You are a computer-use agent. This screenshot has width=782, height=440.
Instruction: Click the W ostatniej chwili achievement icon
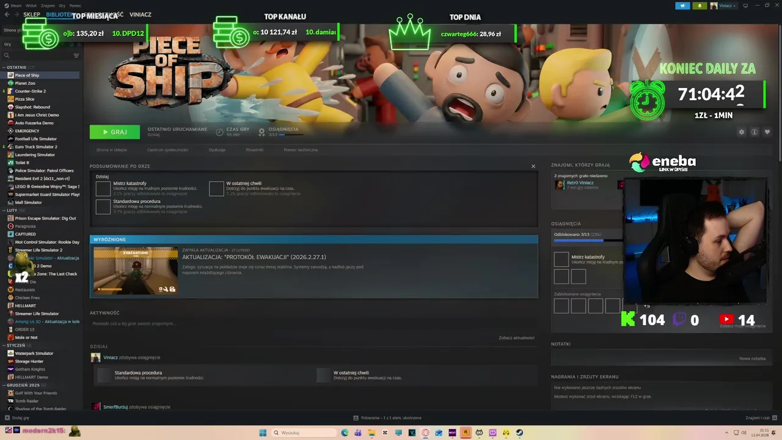click(216, 188)
